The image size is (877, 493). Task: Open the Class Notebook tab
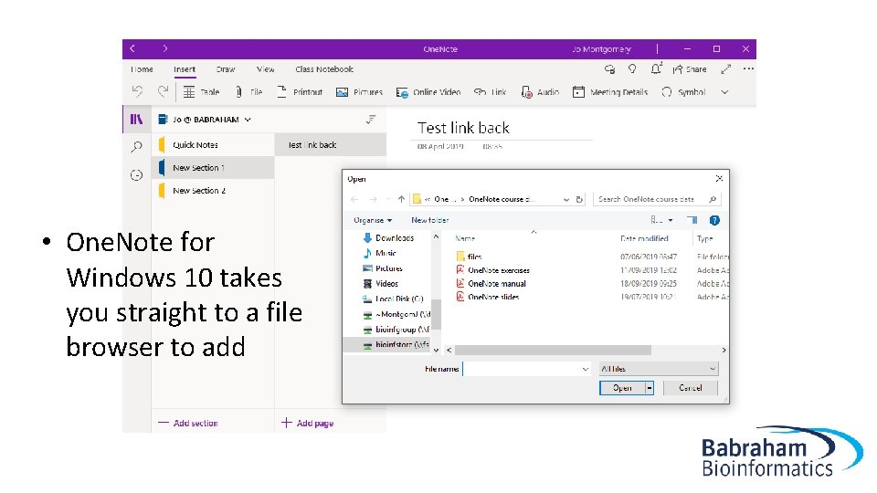[x=324, y=69]
